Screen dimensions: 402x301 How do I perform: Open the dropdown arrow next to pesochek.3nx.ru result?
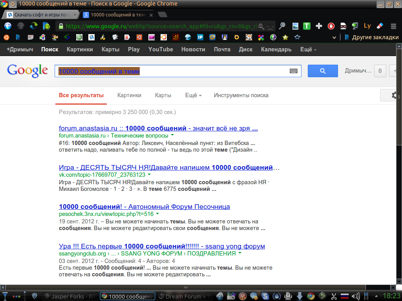(157, 214)
